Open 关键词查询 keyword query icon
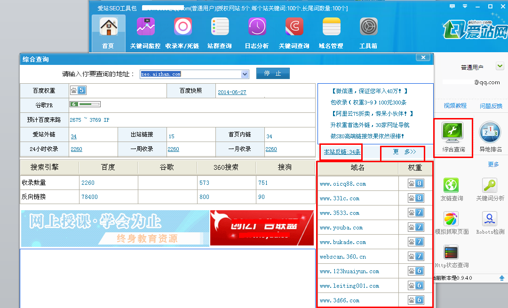The image size is (508, 308). (294, 33)
